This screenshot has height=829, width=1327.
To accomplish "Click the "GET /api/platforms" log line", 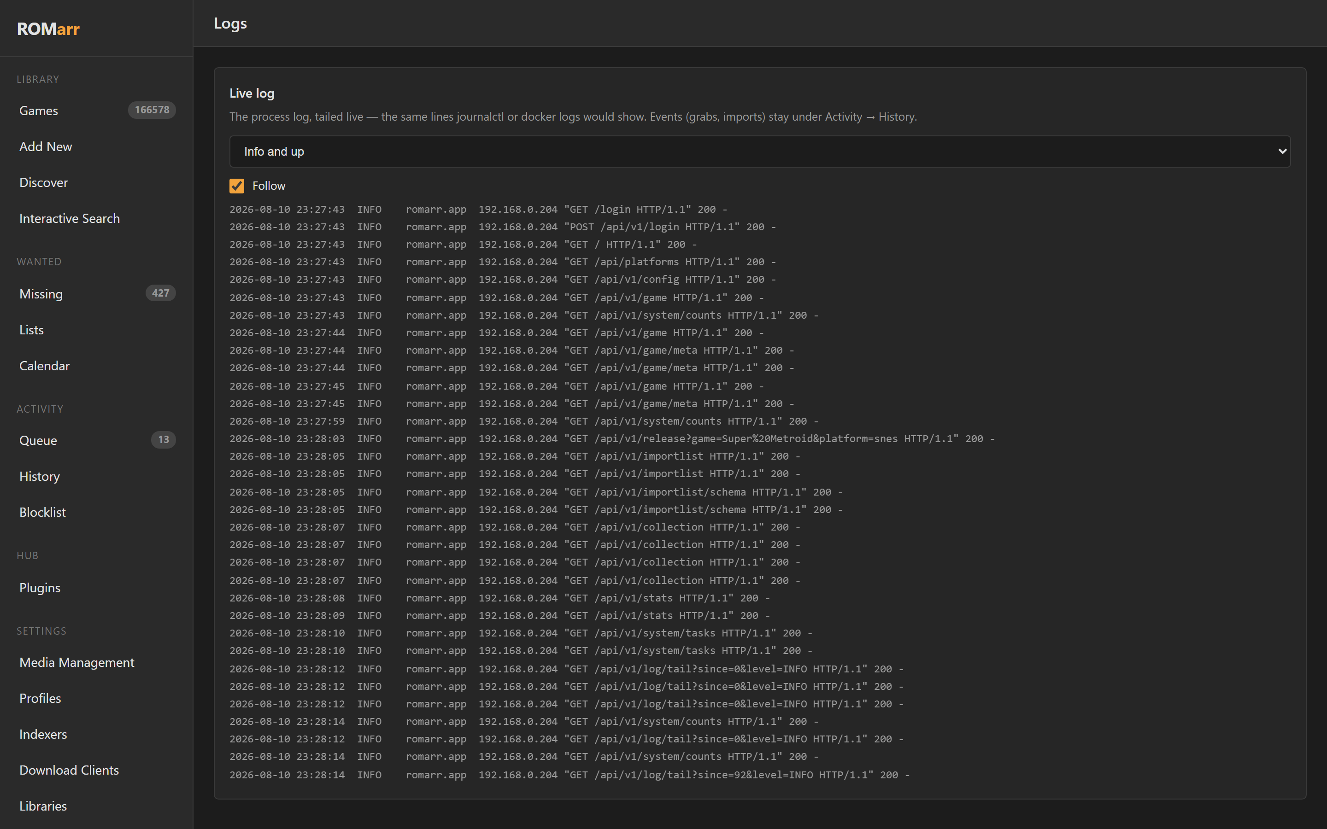I will coord(503,262).
